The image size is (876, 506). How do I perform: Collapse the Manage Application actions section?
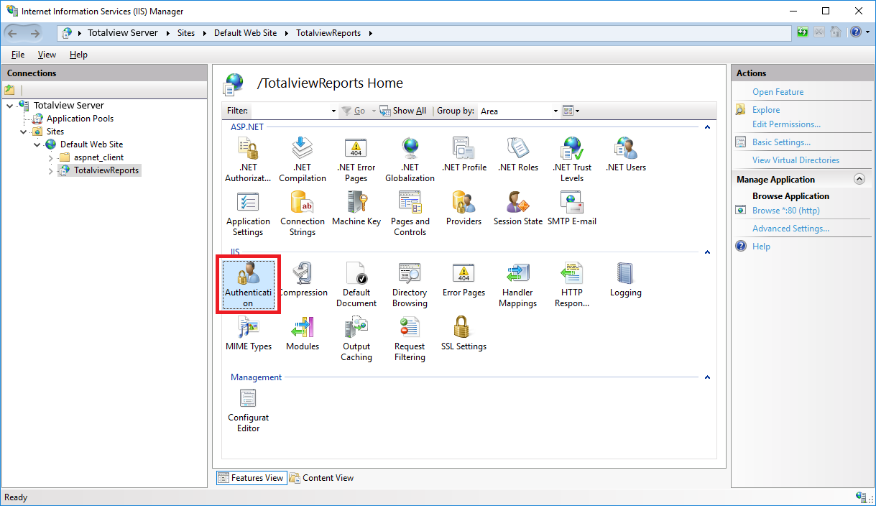[859, 179]
